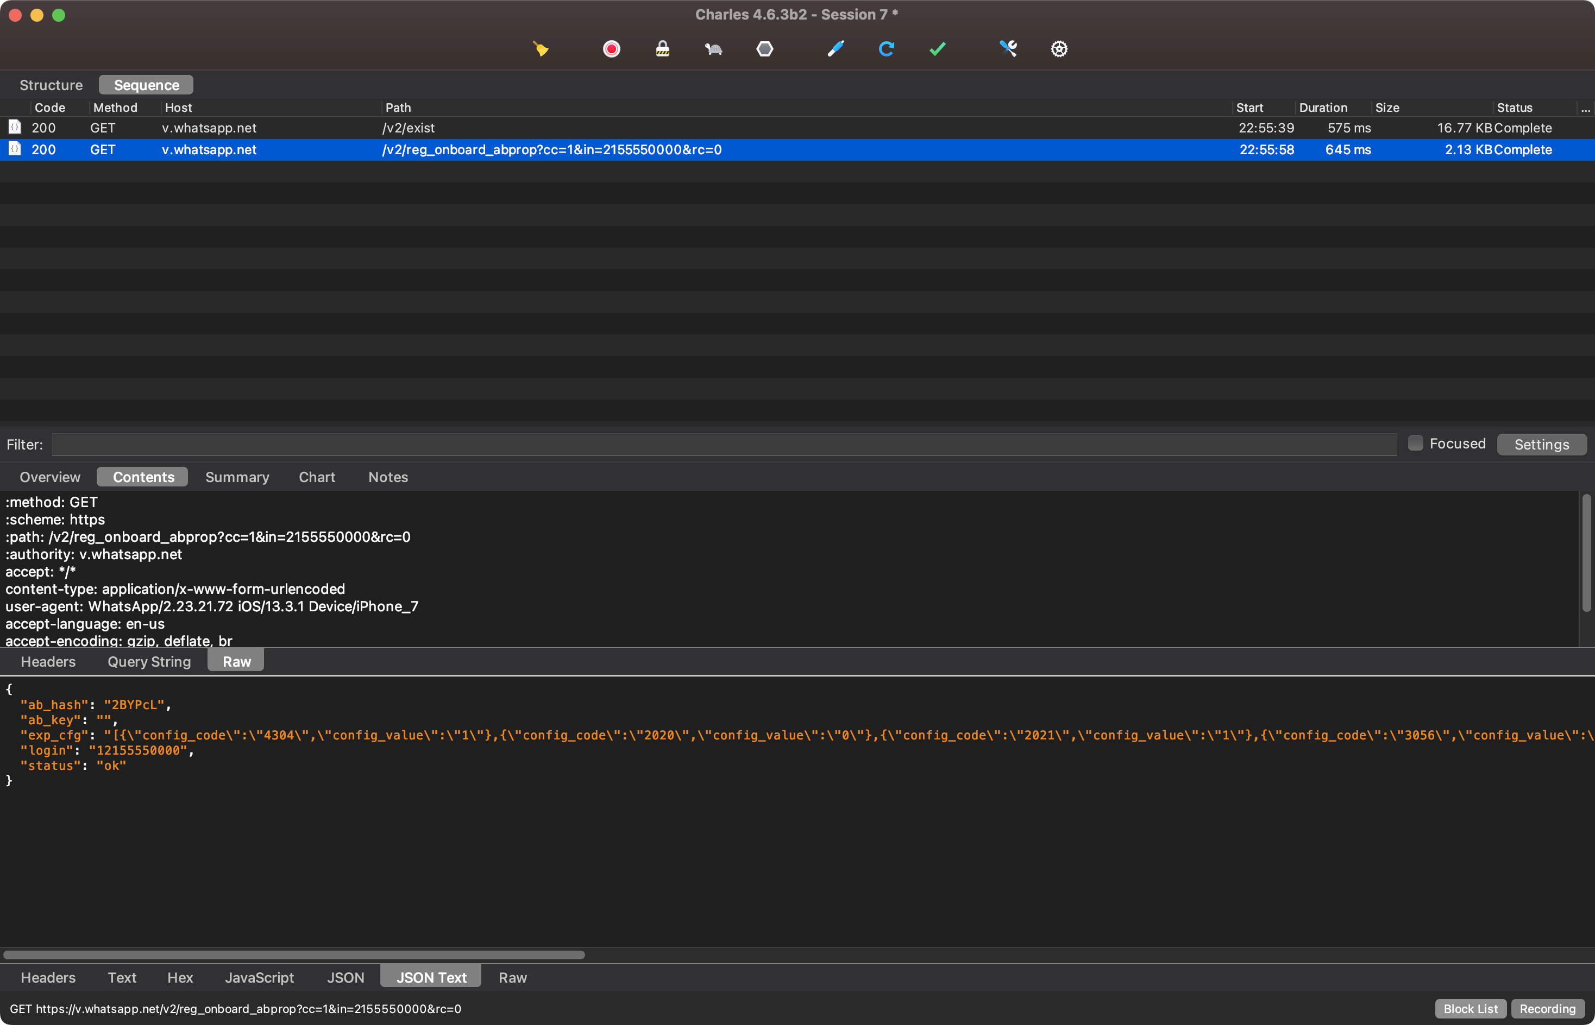Screen dimensions: 1595x1025
Task: Click the user-agent header line
Action: 212,606
